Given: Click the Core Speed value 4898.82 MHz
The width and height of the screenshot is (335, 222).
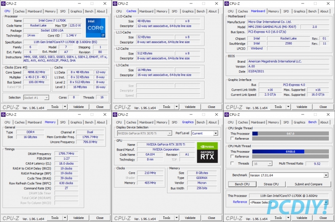Looking at the screenshot, I should point(36,72).
